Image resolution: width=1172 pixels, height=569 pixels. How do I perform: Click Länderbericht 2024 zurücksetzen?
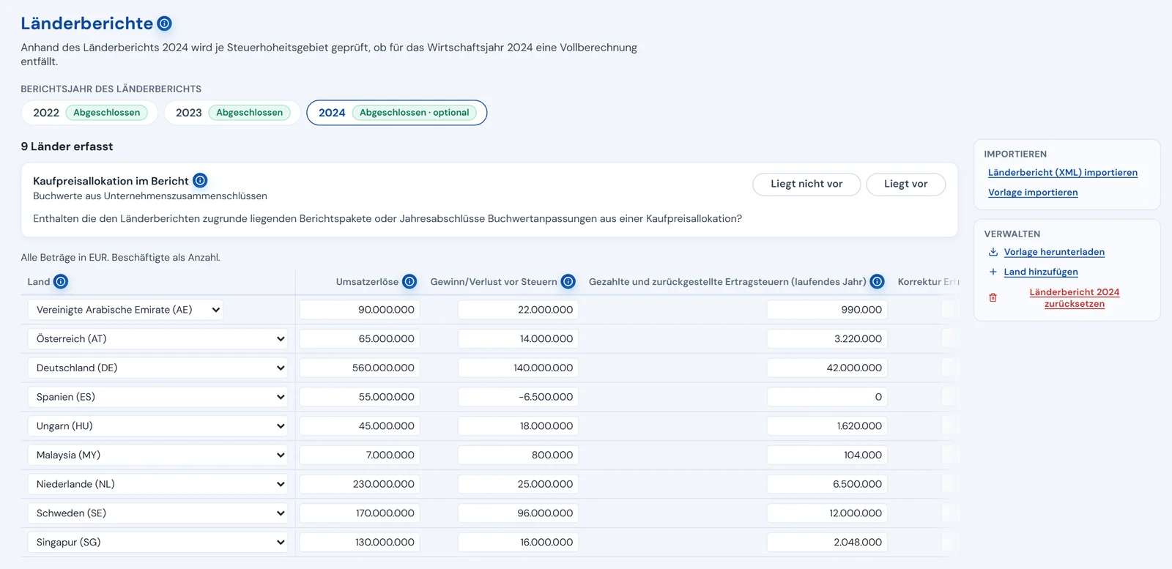coord(1075,297)
